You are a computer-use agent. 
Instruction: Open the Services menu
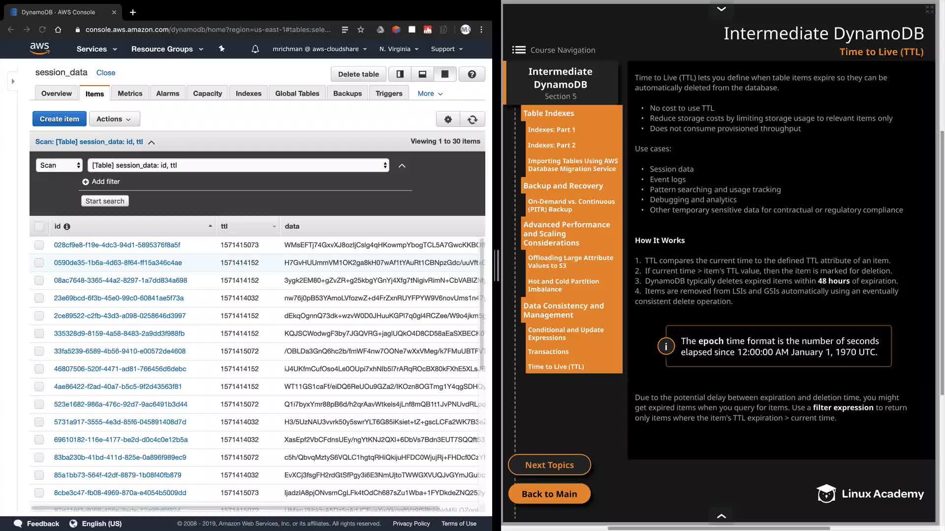96,49
